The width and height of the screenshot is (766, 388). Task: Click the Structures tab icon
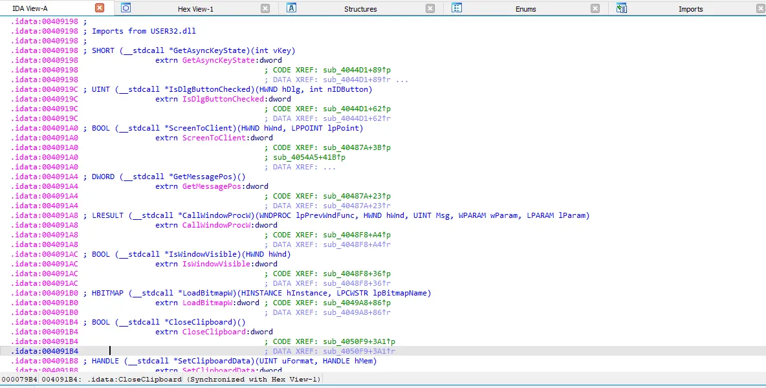click(291, 8)
